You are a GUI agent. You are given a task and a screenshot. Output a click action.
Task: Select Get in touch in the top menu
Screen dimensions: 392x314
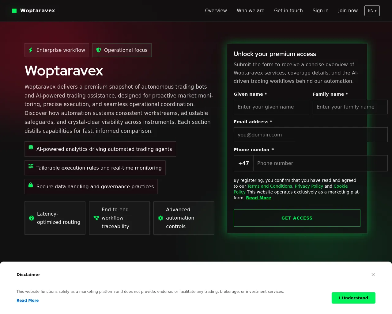tap(288, 11)
